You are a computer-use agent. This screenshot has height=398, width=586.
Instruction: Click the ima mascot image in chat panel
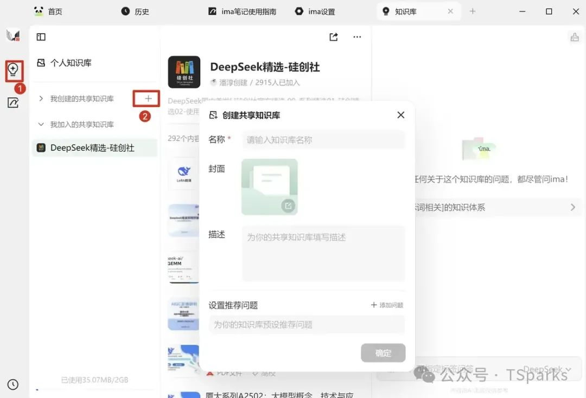[x=479, y=149]
